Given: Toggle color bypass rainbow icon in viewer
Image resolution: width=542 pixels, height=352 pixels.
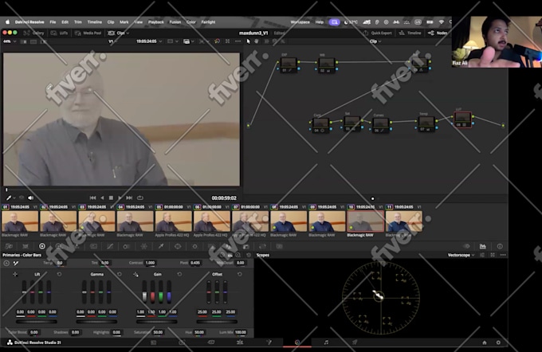Looking at the screenshot, I should [x=217, y=41].
